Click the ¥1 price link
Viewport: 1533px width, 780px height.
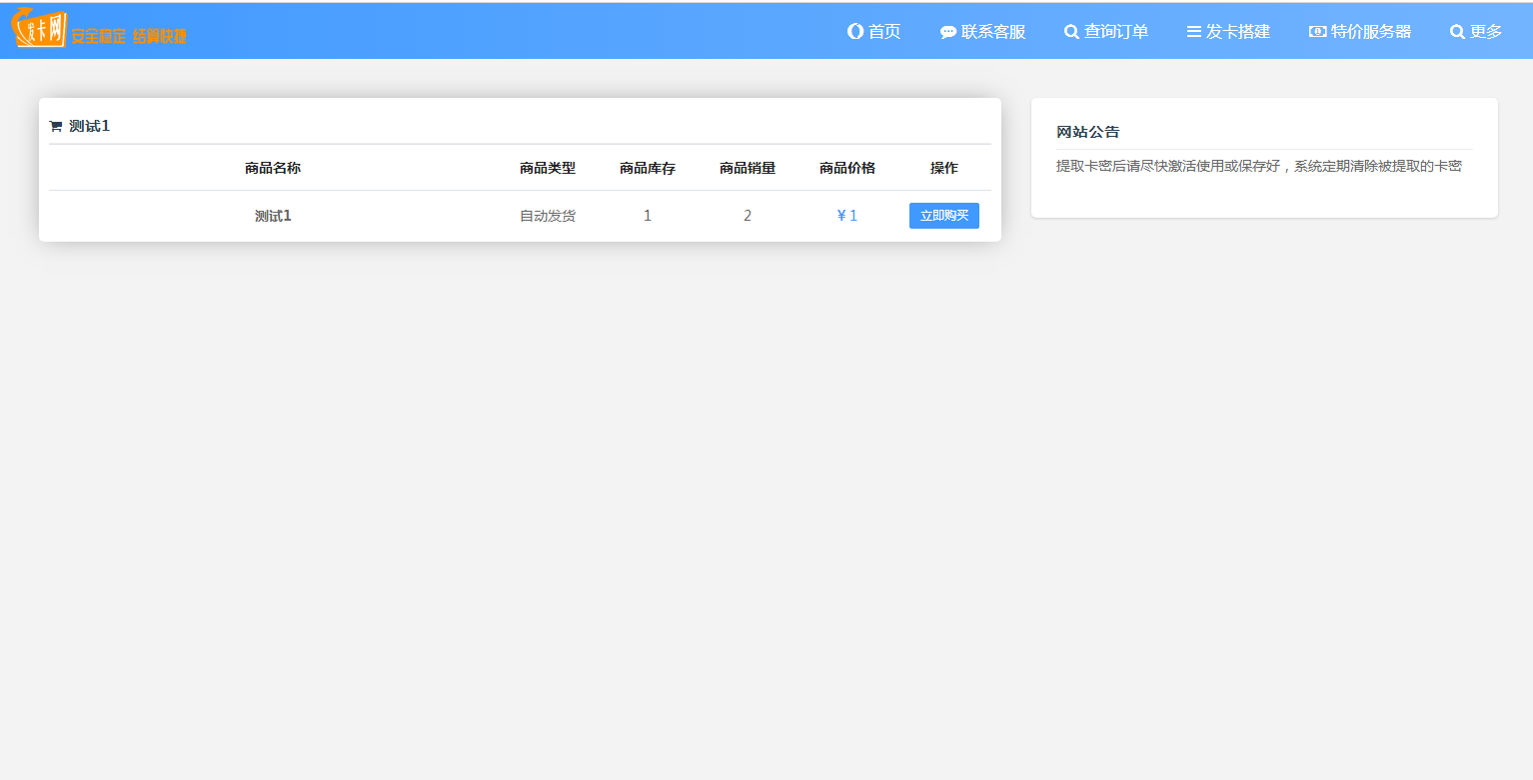pyautogui.click(x=846, y=215)
